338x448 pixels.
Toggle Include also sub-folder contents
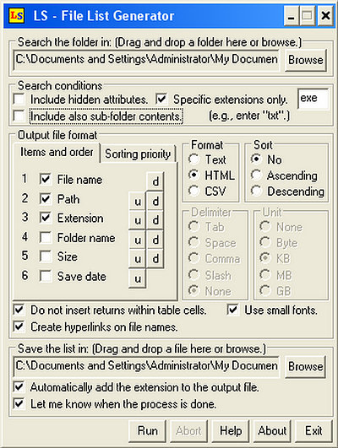(19, 116)
